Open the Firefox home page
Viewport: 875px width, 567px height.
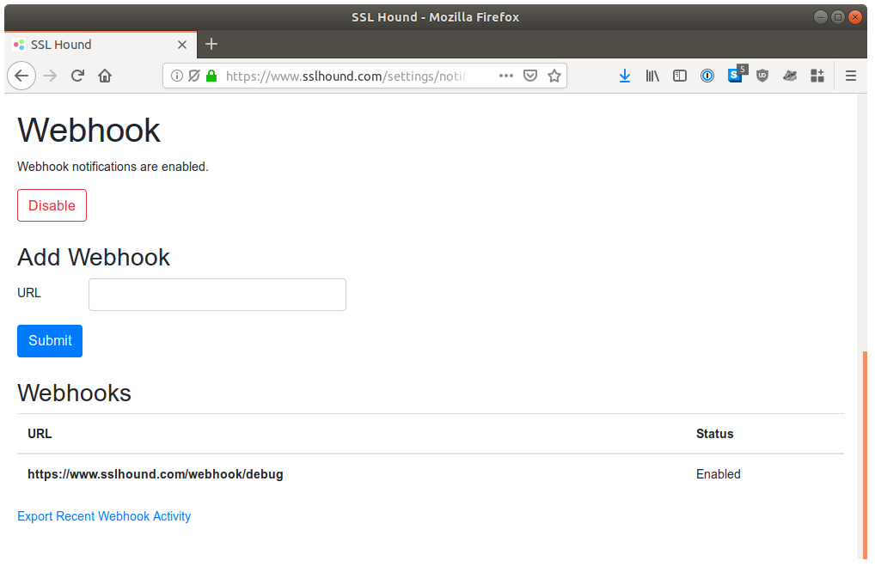[x=105, y=76]
